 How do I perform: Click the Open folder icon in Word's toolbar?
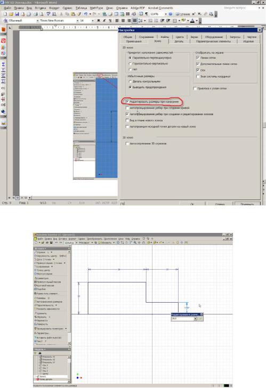pyautogui.click(x=11, y=14)
